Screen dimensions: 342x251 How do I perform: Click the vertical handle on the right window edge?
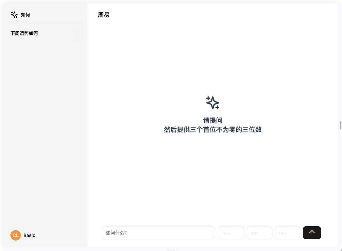341,125
